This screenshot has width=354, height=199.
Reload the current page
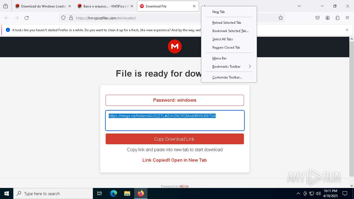pyautogui.click(x=27, y=18)
